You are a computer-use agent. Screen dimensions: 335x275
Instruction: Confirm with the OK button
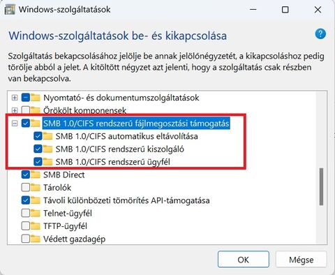(x=244, y=260)
